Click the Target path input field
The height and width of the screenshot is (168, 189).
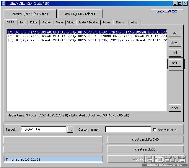point(43,129)
